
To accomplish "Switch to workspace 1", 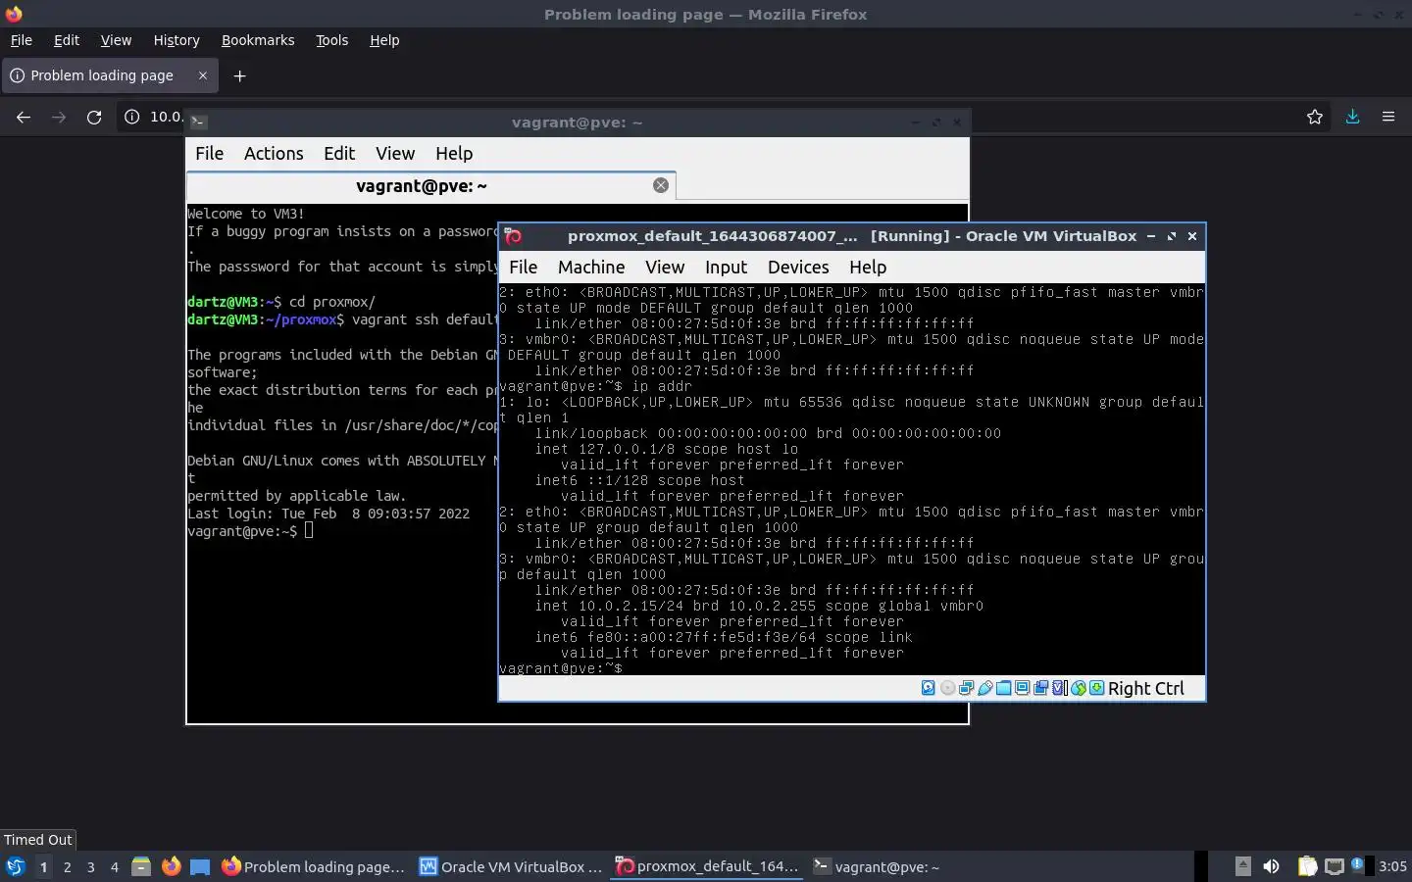I will 43,866.
